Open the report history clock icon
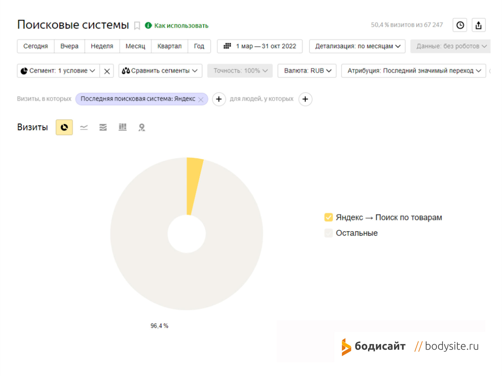Viewport: 502px width, 376px height. [x=460, y=25]
